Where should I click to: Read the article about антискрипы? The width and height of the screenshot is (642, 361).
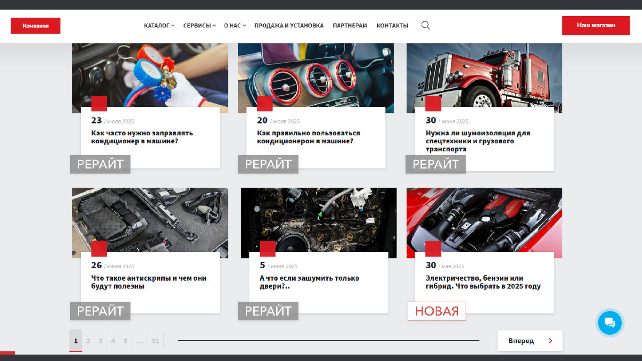point(149,282)
